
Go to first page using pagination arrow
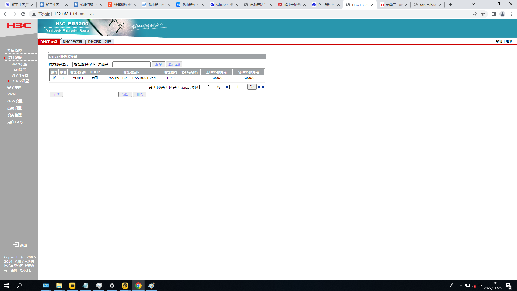(222, 87)
